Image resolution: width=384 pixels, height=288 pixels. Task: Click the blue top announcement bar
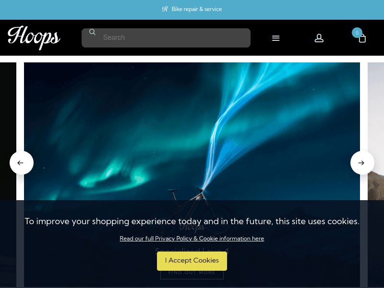(x=192, y=10)
